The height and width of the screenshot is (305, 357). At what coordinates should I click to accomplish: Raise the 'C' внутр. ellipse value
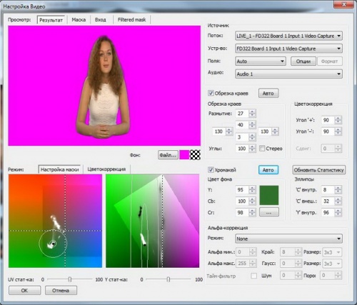pyautogui.click(x=338, y=188)
